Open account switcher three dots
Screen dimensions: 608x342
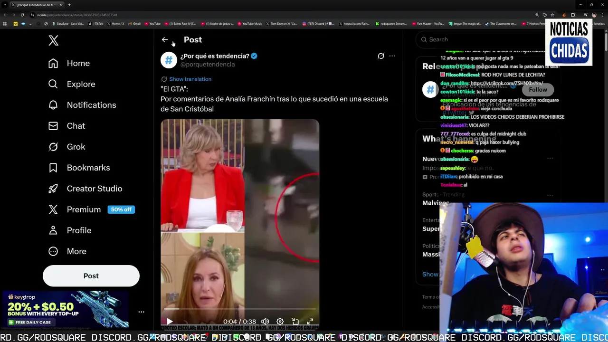click(141, 312)
